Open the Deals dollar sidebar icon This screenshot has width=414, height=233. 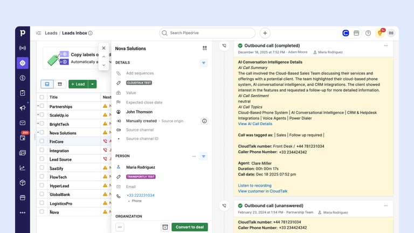coord(23,78)
